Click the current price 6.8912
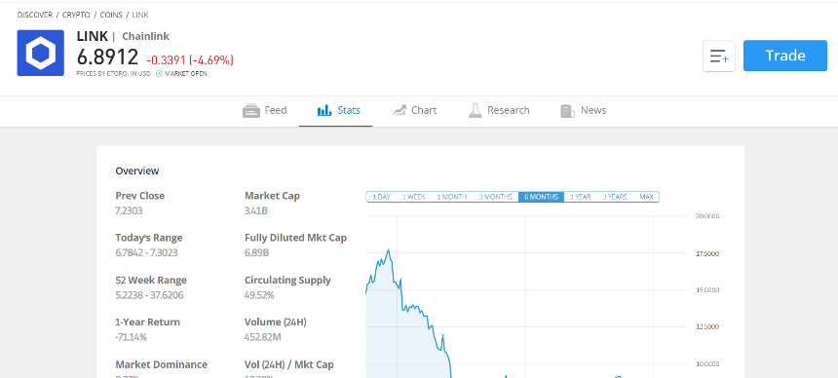Image resolution: width=838 pixels, height=378 pixels. 107,57
